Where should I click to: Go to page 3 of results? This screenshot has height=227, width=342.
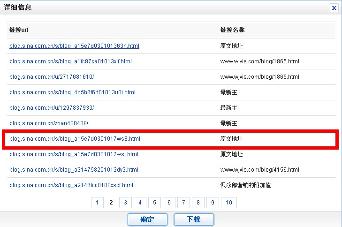pyautogui.click(x=125, y=203)
